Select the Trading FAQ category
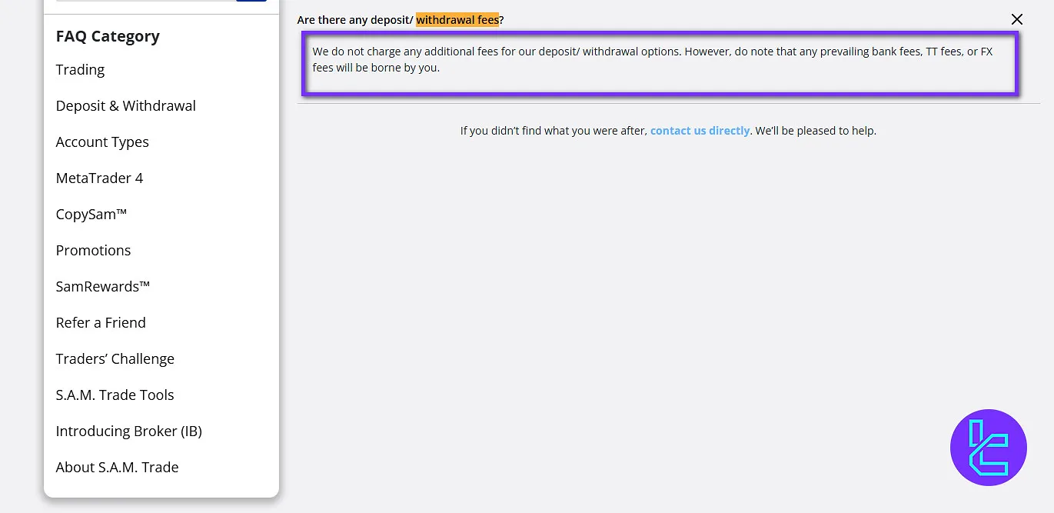This screenshot has height=513, width=1054. pyautogui.click(x=80, y=70)
